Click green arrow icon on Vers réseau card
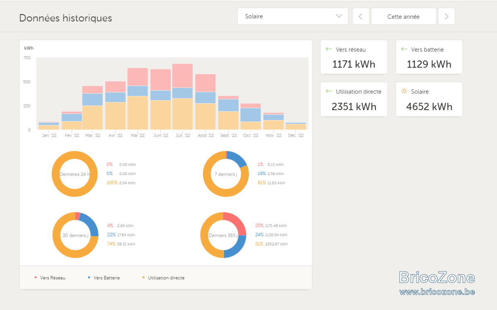The image size is (497, 310). pos(329,49)
